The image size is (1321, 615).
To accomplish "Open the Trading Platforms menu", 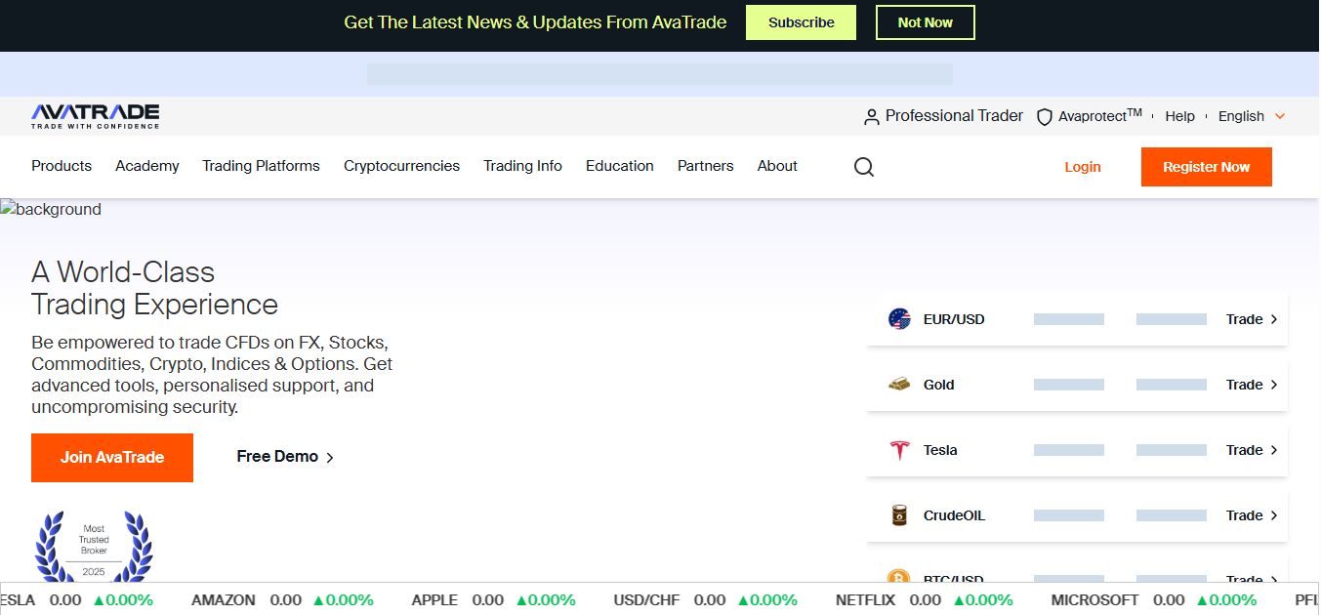I will (261, 166).
